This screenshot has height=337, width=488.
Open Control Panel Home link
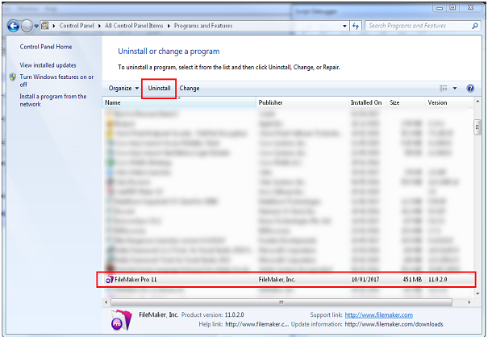(x=46, y=47)
